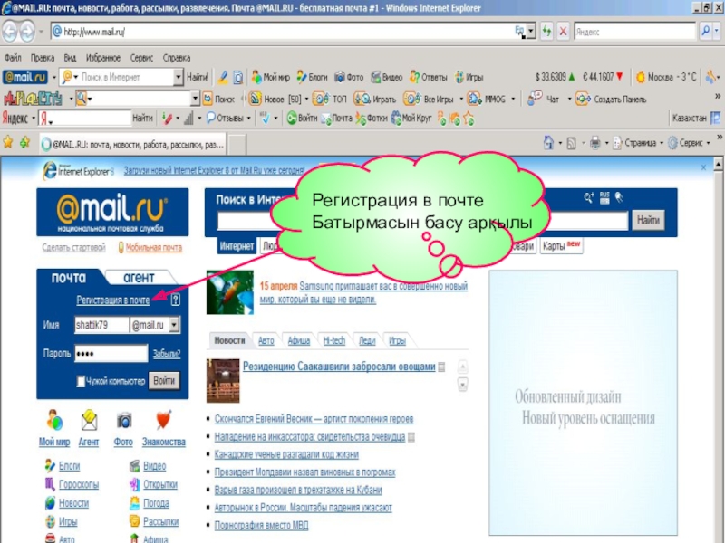Viewport: 725px width, 543px height.
Task: Switch to the агент tab in login box
Action: (139, 278)
